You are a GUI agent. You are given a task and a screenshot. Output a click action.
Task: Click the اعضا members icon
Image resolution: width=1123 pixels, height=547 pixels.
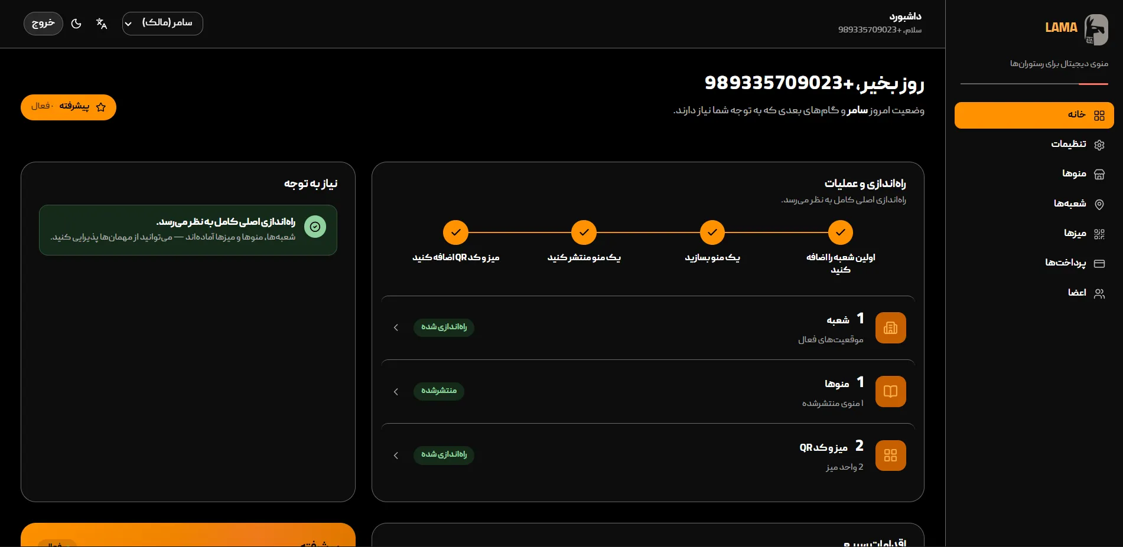[1099, 293]
